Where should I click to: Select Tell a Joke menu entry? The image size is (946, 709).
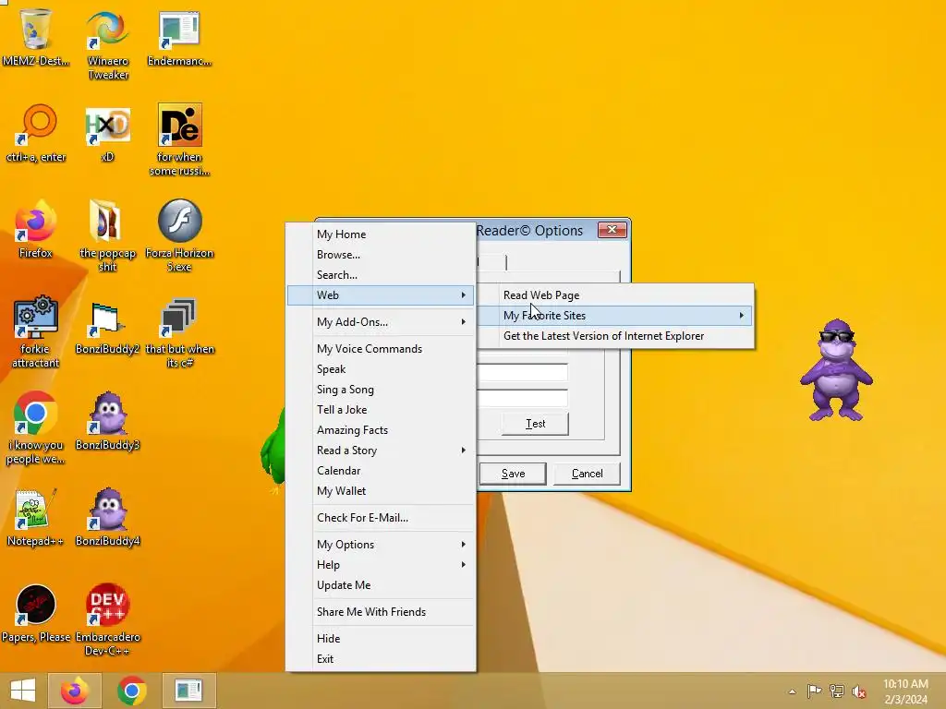(381, 410)
